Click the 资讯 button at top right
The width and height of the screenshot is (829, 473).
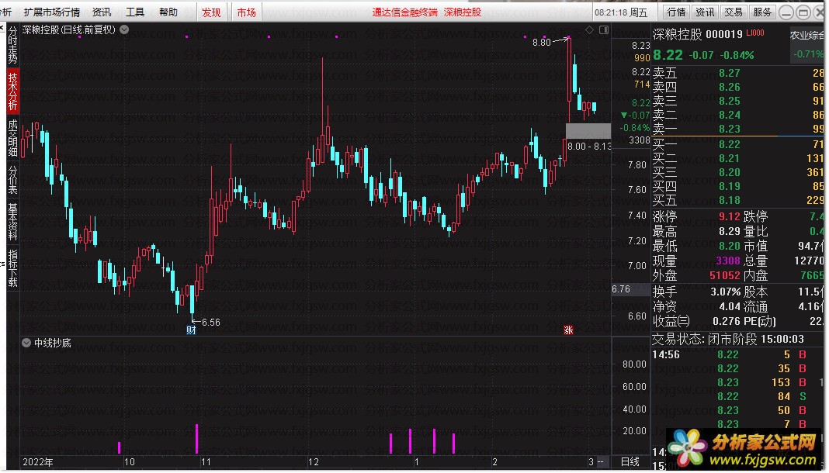click(x=705, y=12)
